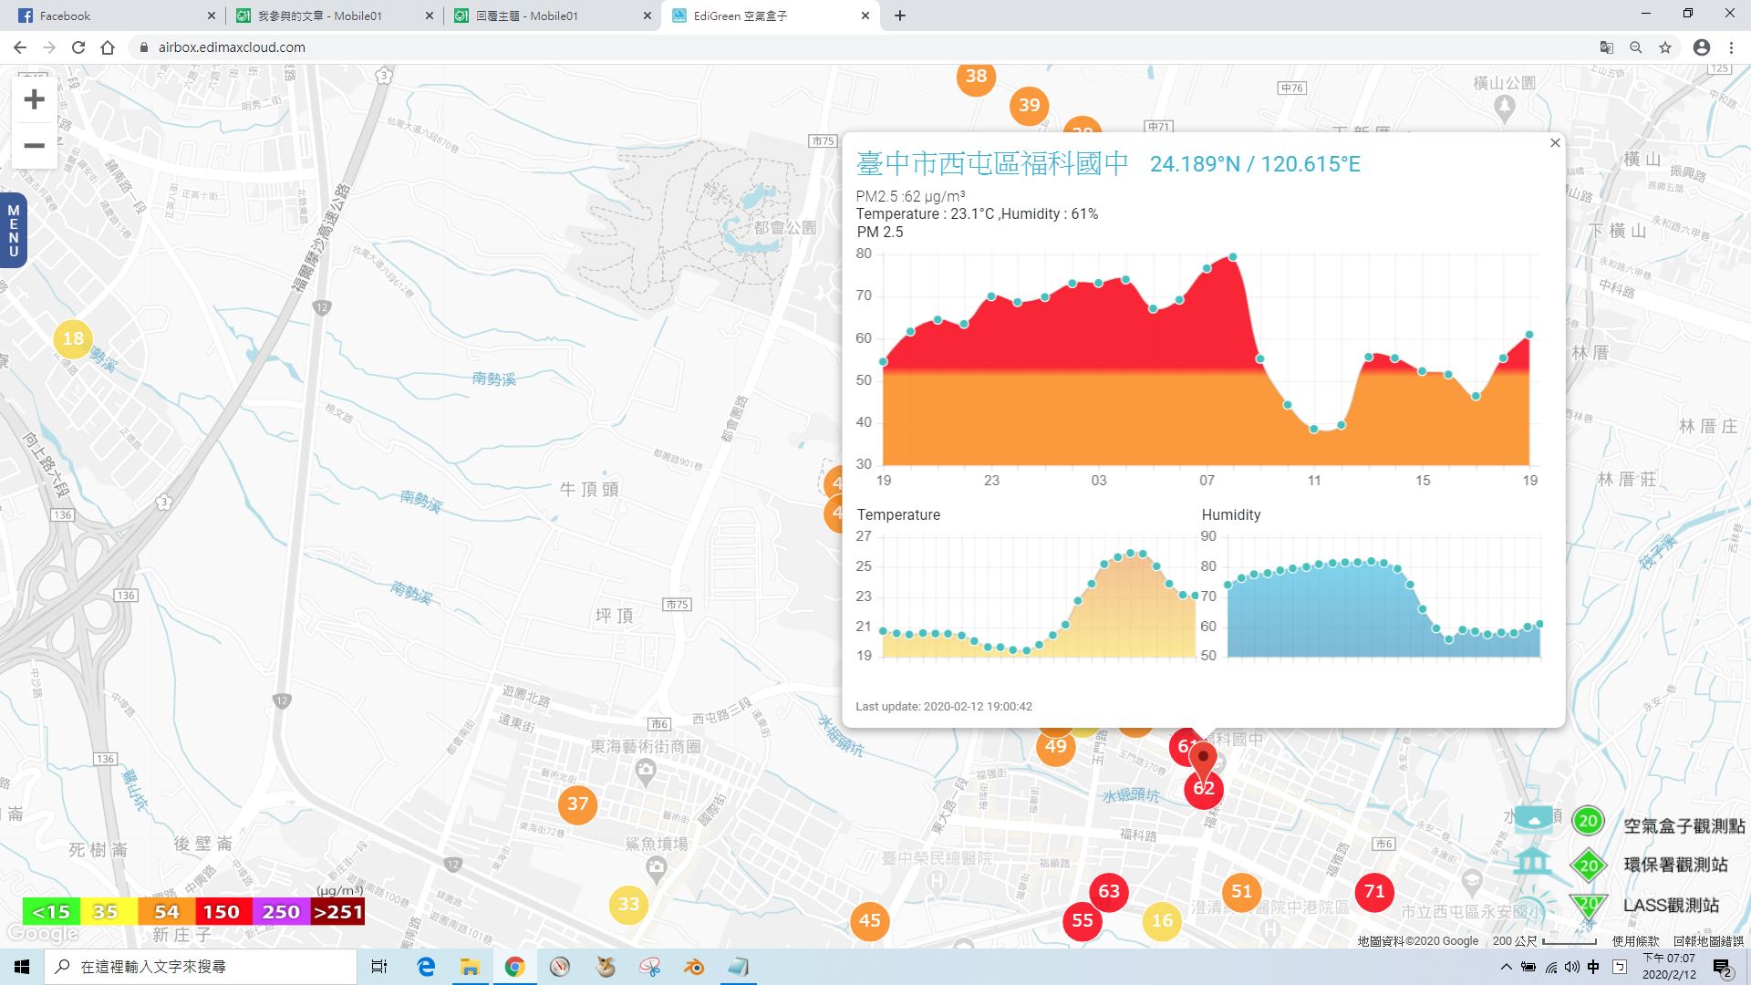The width and height of the screenshot is (1751, 985).
Task: Click the red 71 station marker
Action: pos(1374,891)
